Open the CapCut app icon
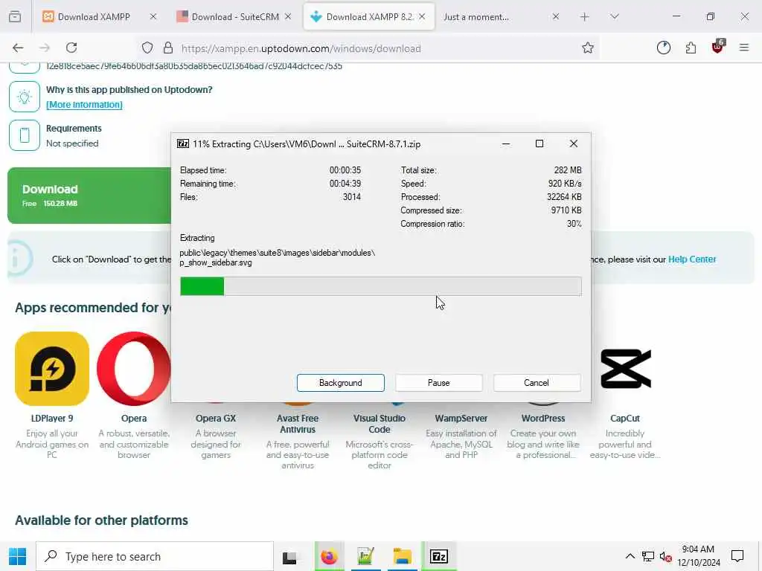The image size is (762, 571). [625, 369]
